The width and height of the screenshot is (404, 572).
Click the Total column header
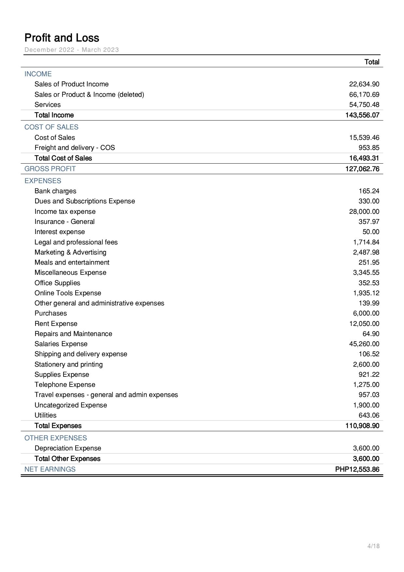(372, 62)
